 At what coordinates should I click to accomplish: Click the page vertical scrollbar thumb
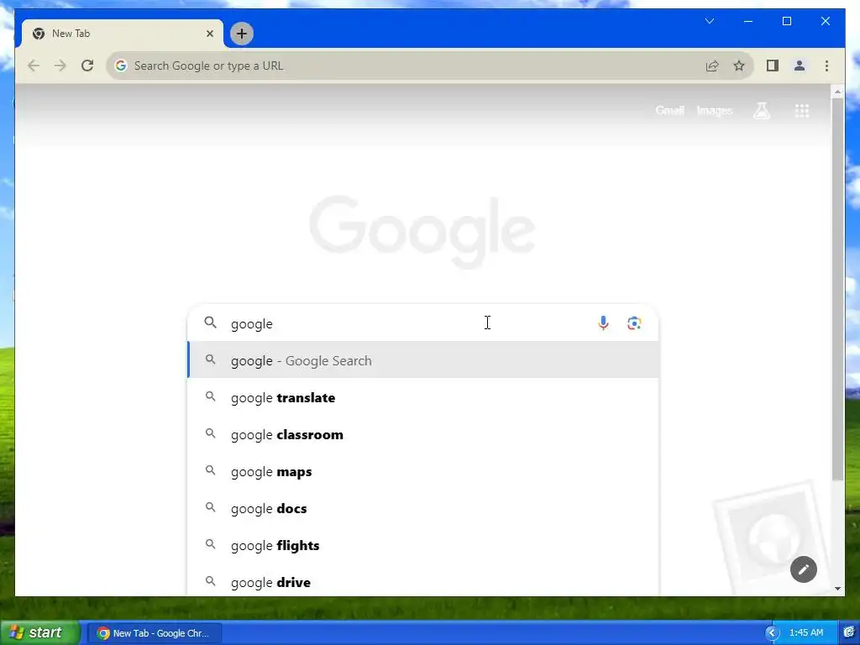click(x=837, y=291)
